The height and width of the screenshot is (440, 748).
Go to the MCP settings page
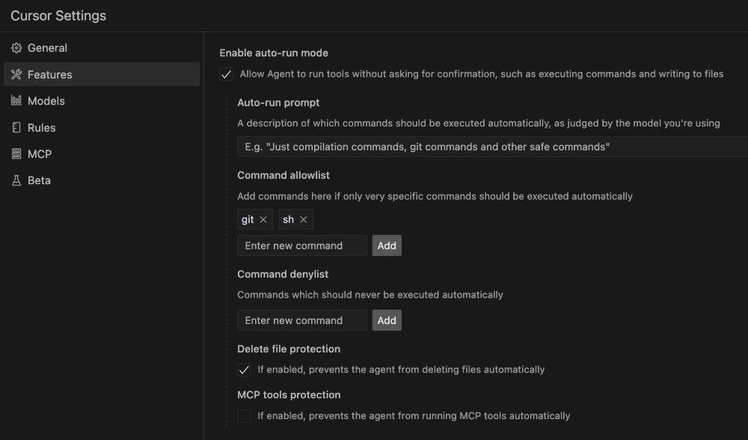[40, 154]
